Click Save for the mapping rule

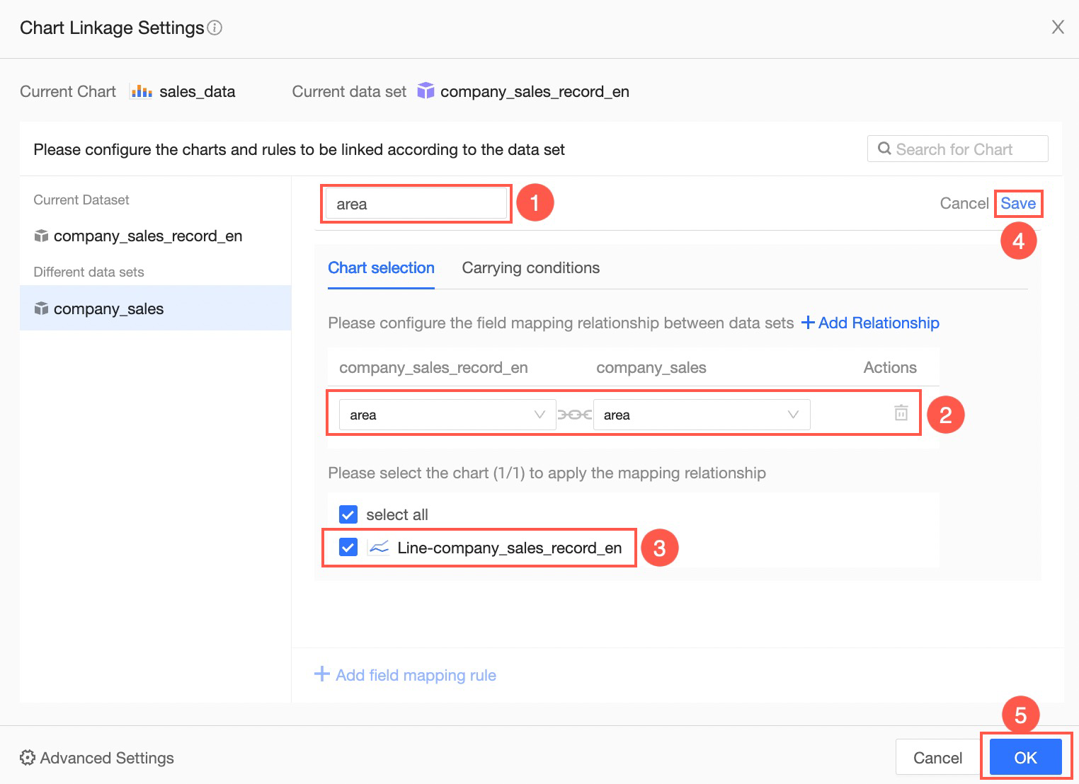point(1017,204)
